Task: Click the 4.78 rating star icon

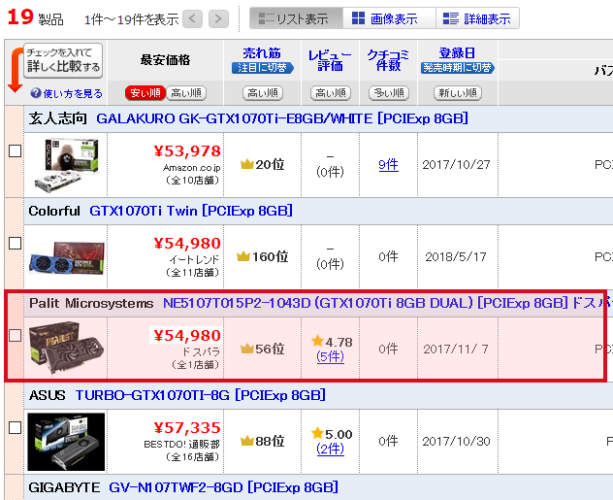Action: tap(317, 341)
